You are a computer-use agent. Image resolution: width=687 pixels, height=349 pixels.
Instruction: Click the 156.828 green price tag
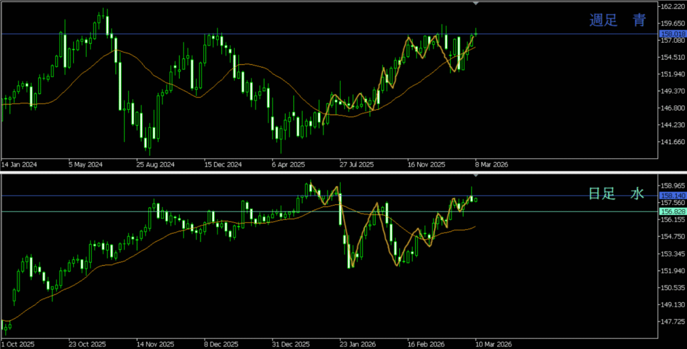click(x=671, y=212)
